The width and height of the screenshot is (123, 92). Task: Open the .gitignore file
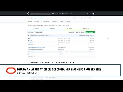coord(31,43)
